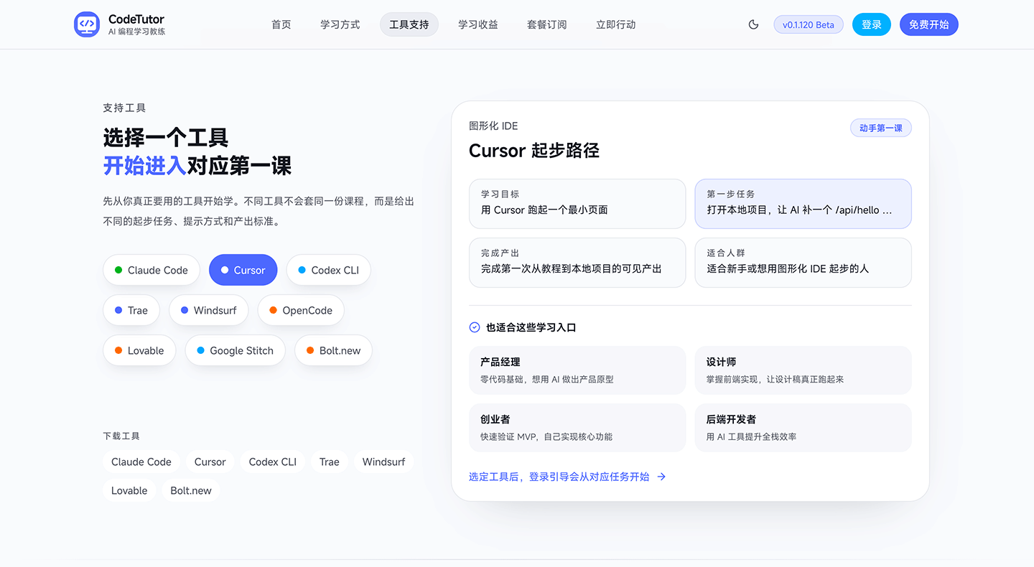Click the 也适合这些学习入口 heading text
Viewport: 1034px width, 567px height.
tap(531, 327)
